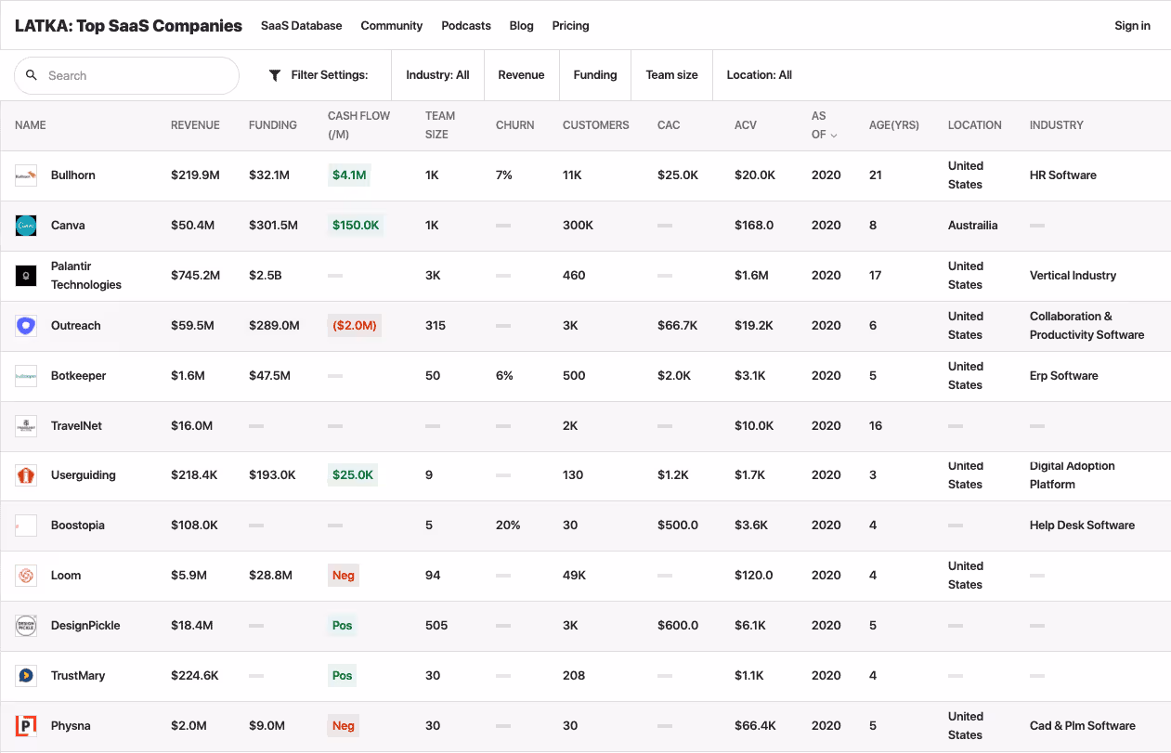Click the TrustMary company logo
This screenshot has width=1171, height=753.
pyautogui.click(x=26, y=676)
